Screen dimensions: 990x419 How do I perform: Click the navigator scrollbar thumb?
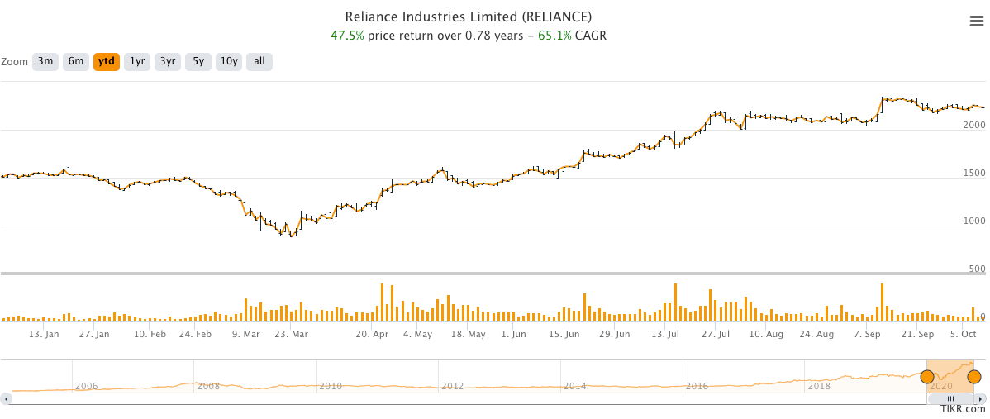(x=950, y=399)
